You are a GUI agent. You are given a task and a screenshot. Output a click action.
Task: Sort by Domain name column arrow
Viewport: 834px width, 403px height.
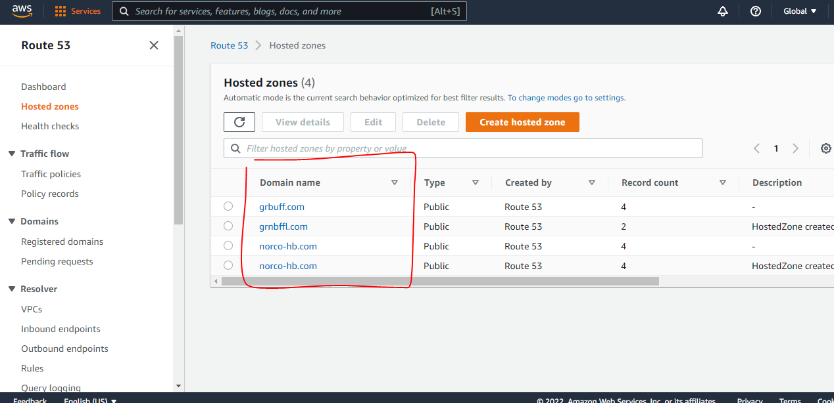click(x=395, y=182)
